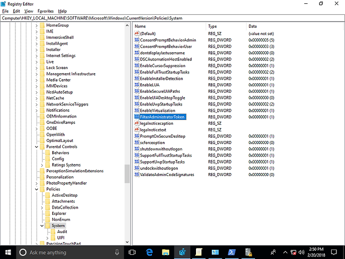Select the IME folder icon
Screen dimensions: 345x259
click(x=42, y=31)
